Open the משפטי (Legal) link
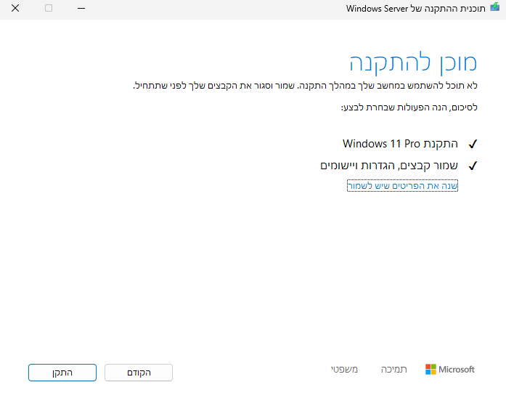Screen dimensions: 506x398 tap(343, 370)
